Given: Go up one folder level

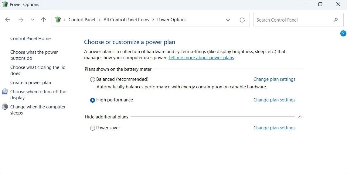Looking at the screenshot, I should [43, 20].
